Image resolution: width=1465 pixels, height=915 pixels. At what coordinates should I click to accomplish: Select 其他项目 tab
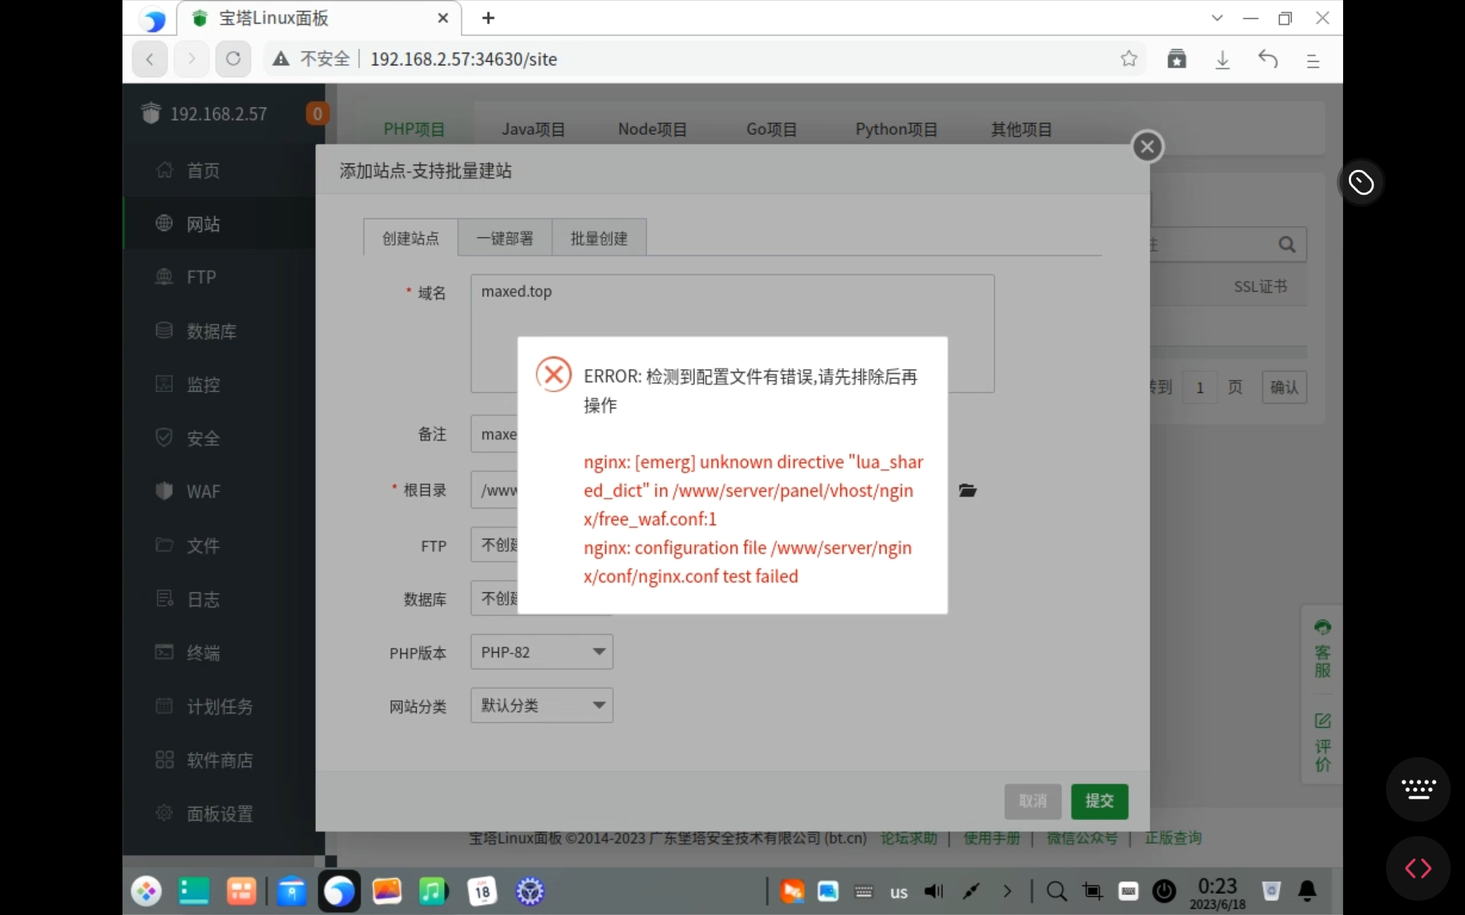1021,129
